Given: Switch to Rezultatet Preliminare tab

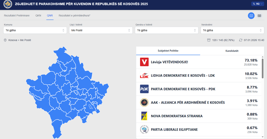Looking at the screenshot, I should [x=17, y=16].
